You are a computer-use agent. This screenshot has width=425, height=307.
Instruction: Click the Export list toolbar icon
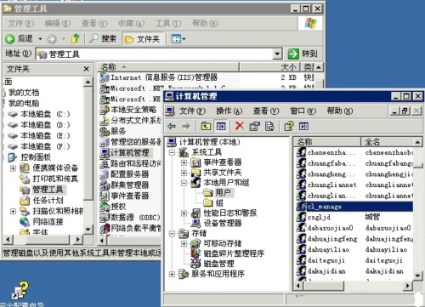coord(269,126)
